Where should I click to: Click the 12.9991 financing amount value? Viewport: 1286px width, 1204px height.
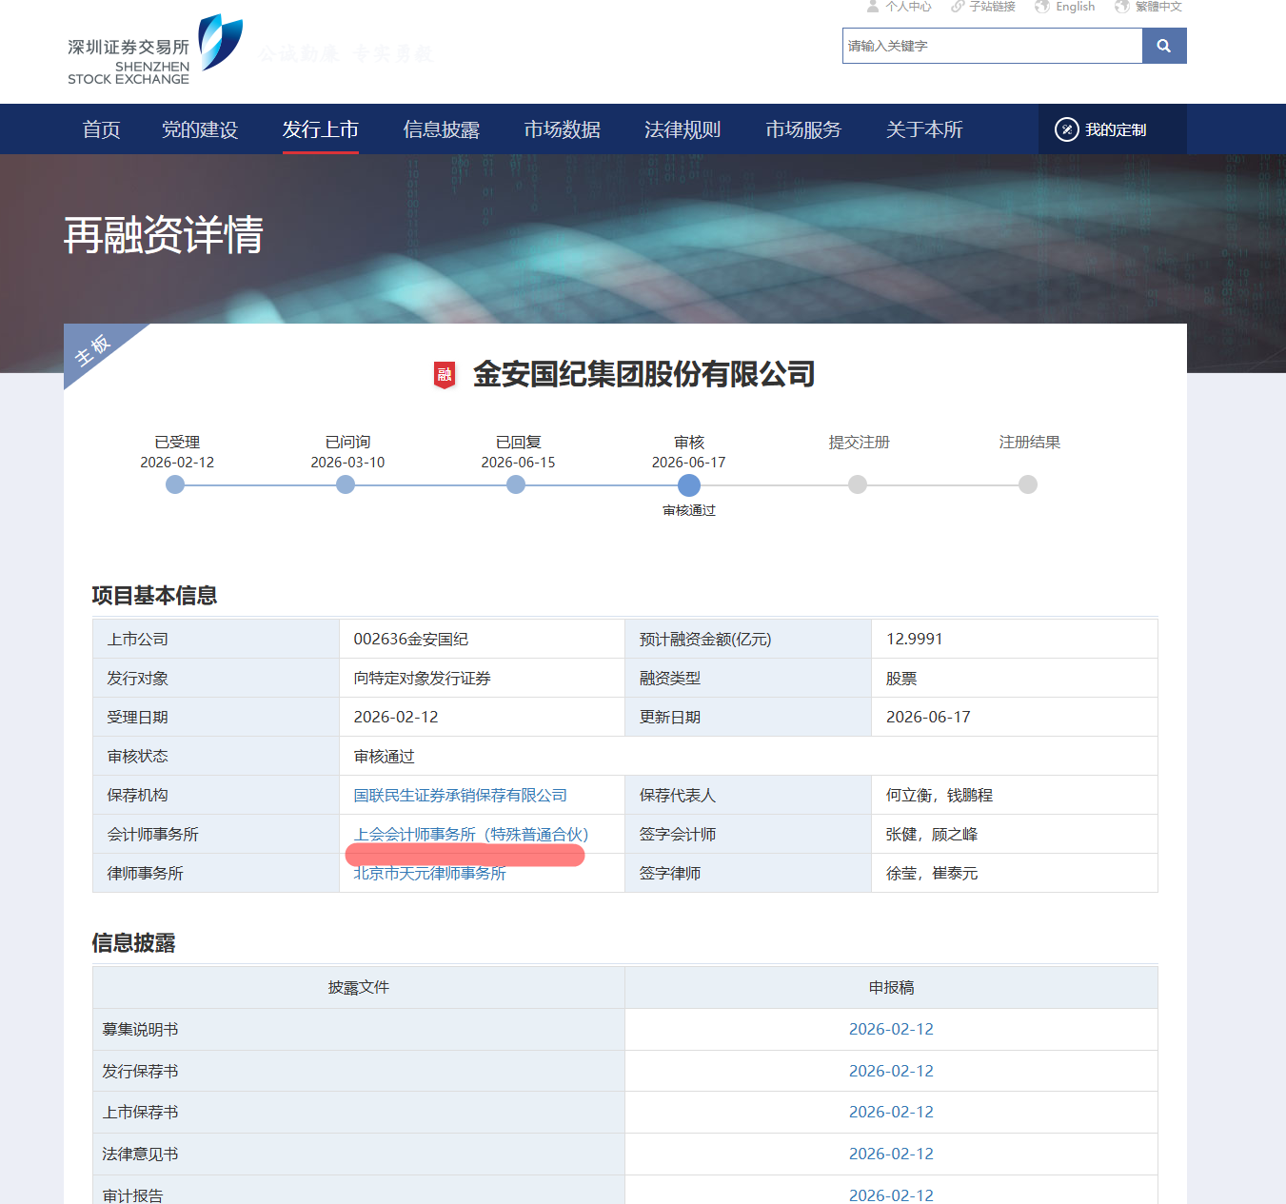coord(915,640)
